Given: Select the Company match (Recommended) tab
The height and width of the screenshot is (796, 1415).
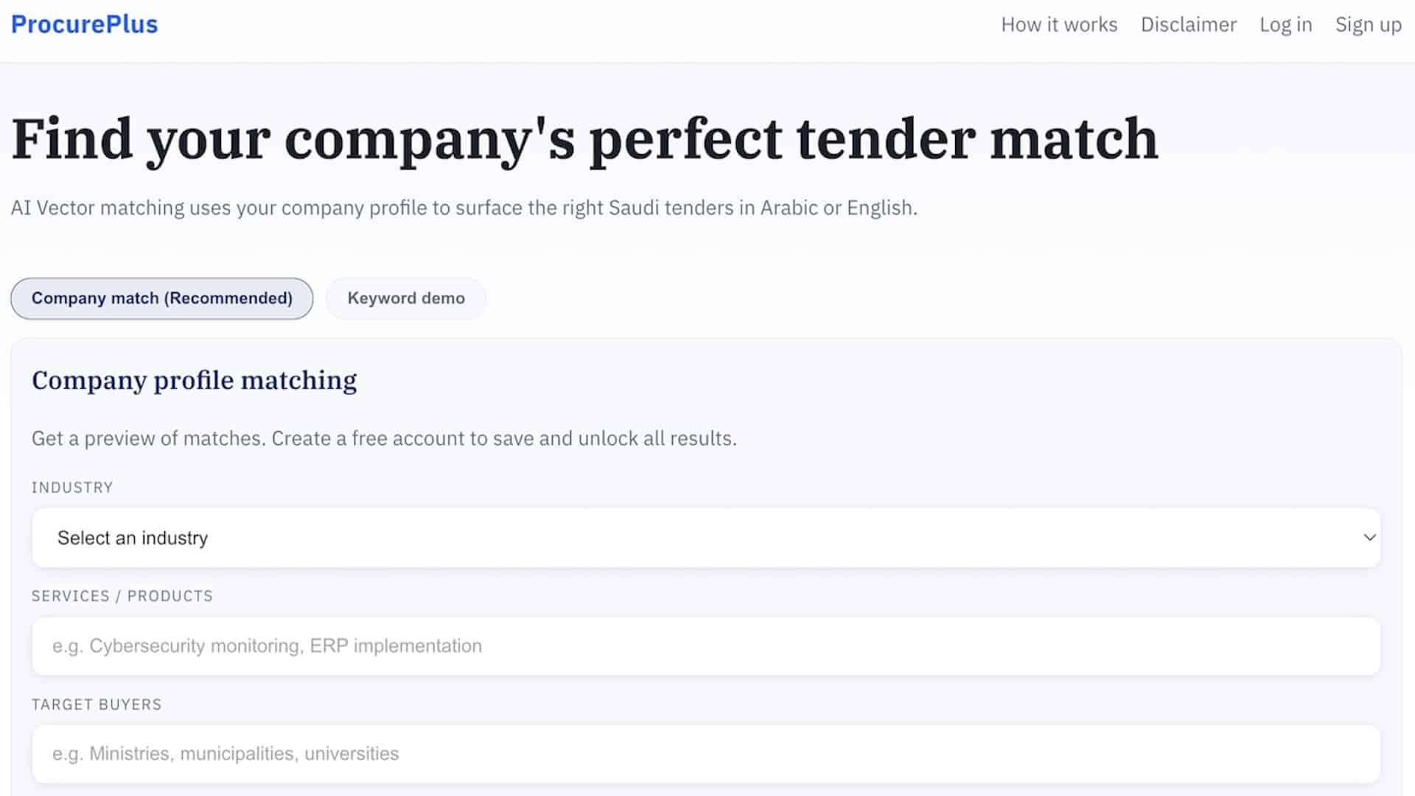Looking at the screenshot, I should click(161, 298).
